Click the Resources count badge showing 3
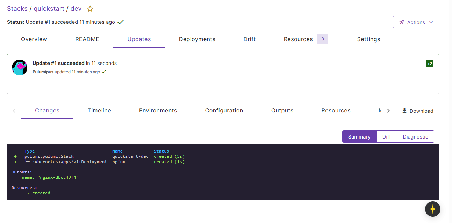Viewport: 452px width, 223px height. click(x=323, y=39)
